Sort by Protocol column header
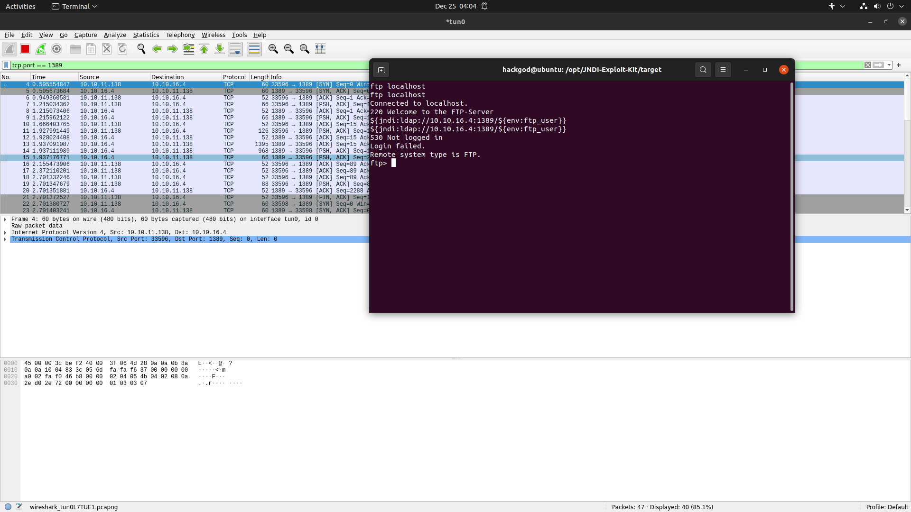Viewport: 911px width, 512px height. [x=235, y=77]
